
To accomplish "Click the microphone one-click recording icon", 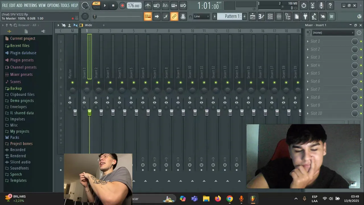I will 321,5.
